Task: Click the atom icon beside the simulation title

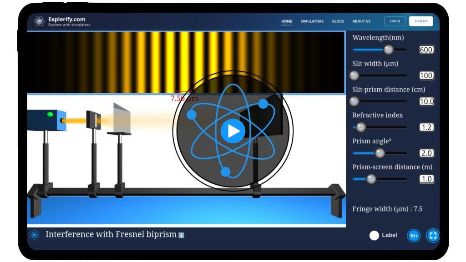Action: [34, 235]
